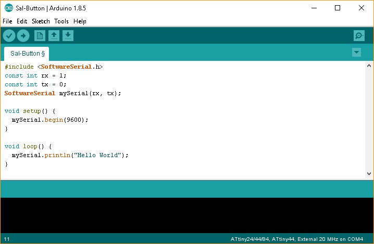
Task: Click the line number 11 in status bar
Action: [7, 239]
